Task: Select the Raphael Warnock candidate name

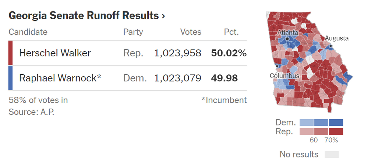Action: tap(60, 78)
